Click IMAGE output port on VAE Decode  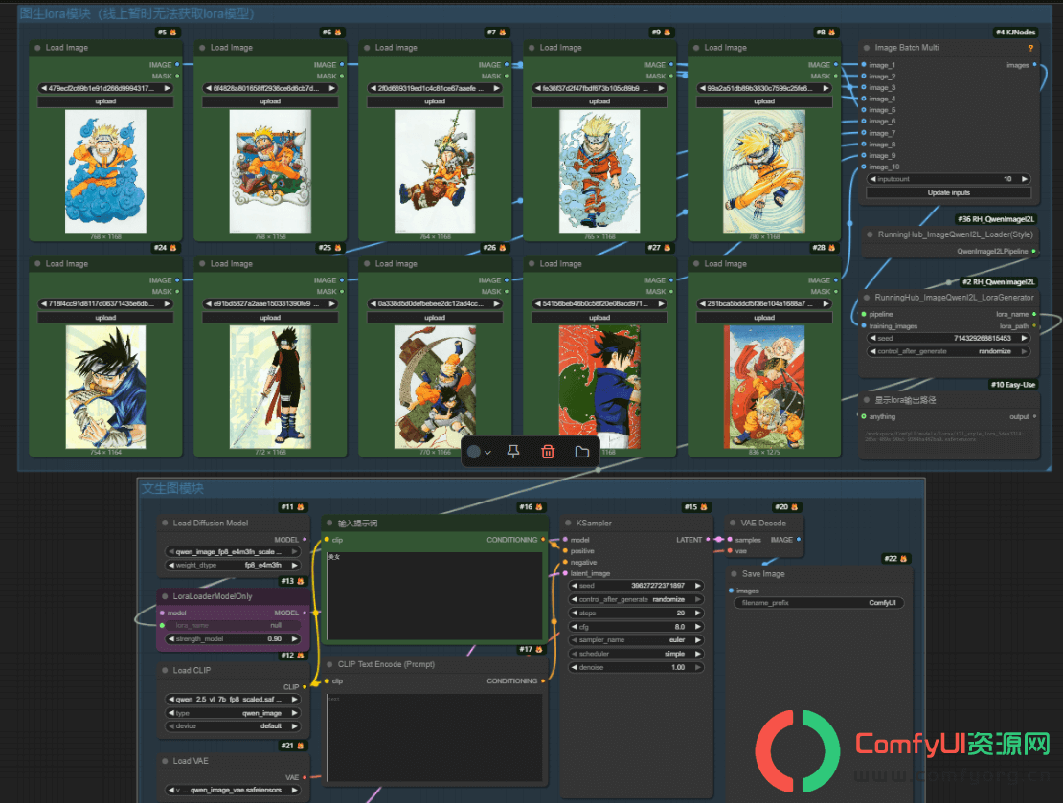click(799, 540)
